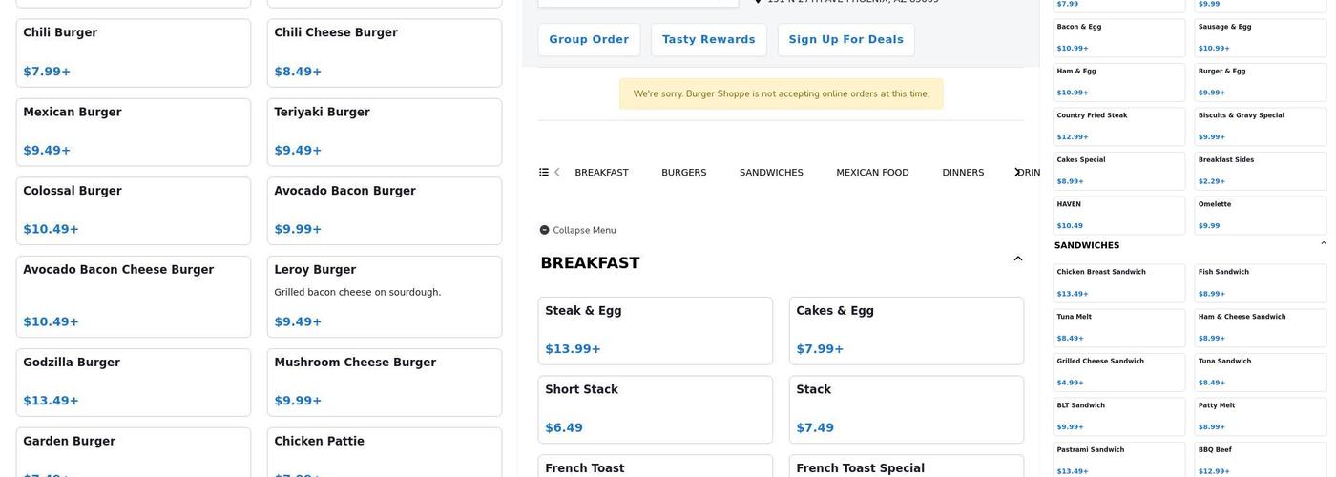The width and height of the screenshot is (1336, 477).
Task: Click the Short Stack menu card
Action: 655,409
